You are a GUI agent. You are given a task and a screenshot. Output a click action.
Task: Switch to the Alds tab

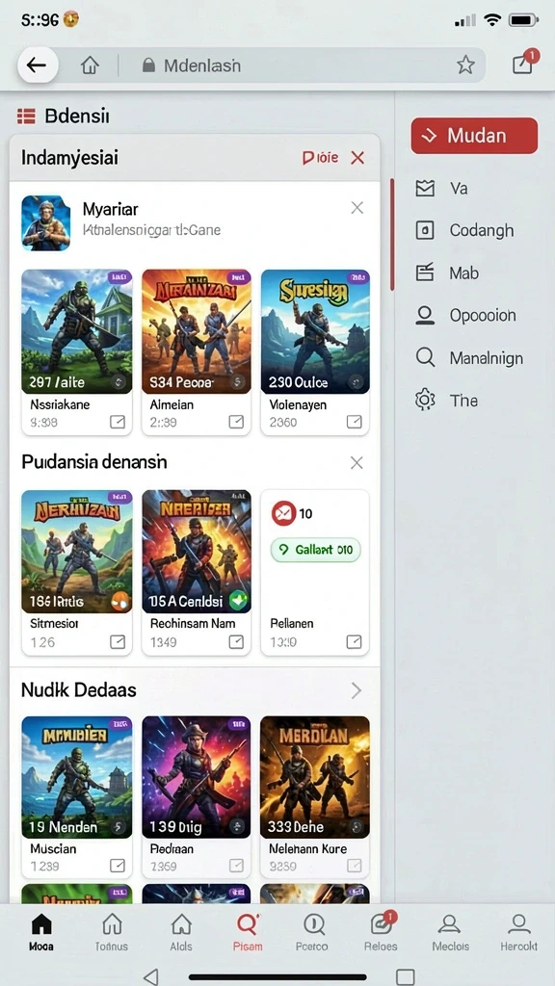pos(181,932)
